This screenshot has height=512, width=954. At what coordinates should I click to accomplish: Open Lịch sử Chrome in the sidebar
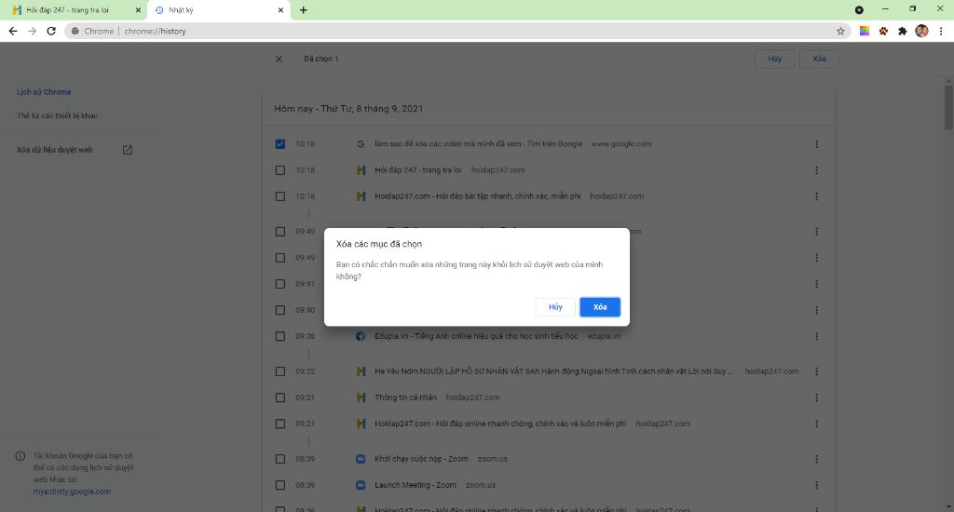click(44, 92)
